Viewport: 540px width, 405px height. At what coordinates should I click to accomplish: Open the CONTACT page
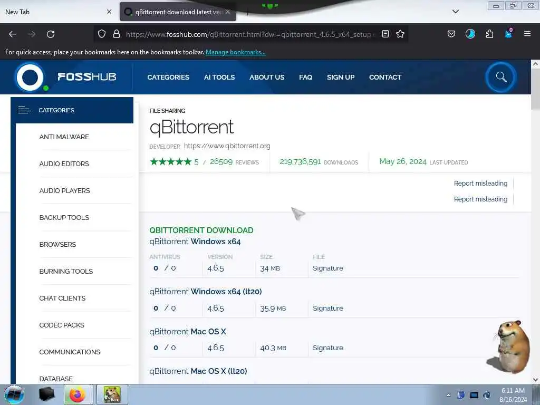click(385, 77)
